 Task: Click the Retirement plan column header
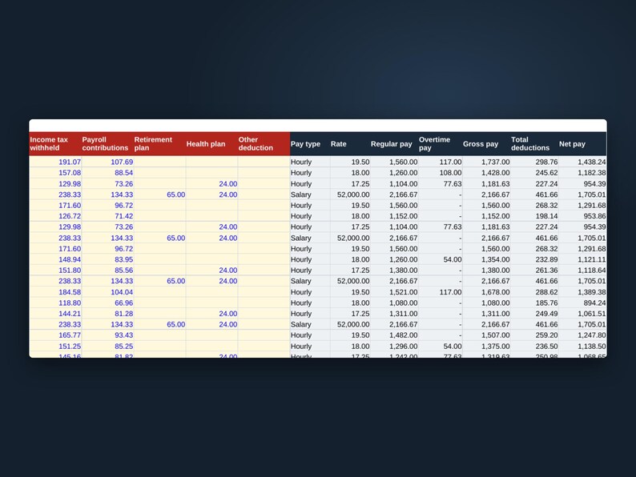159,144
